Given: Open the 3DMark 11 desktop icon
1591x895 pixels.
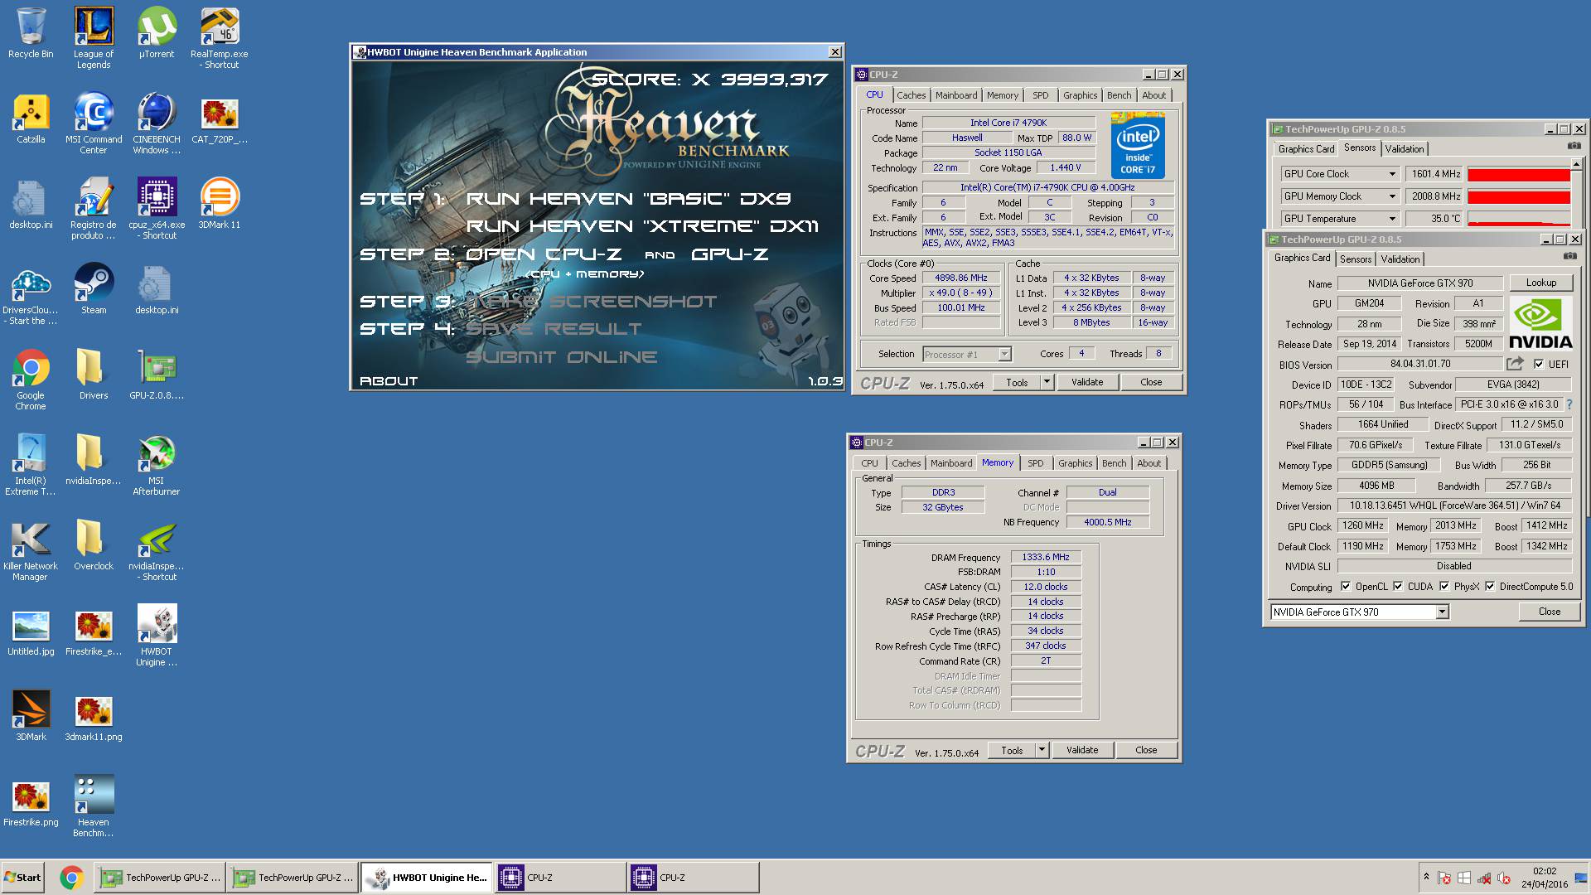Looking at the screenshot, I should [x=220, y=204].
